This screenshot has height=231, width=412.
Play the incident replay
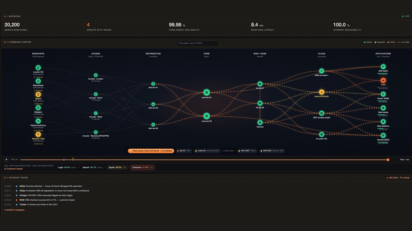[x=6, y=160]
